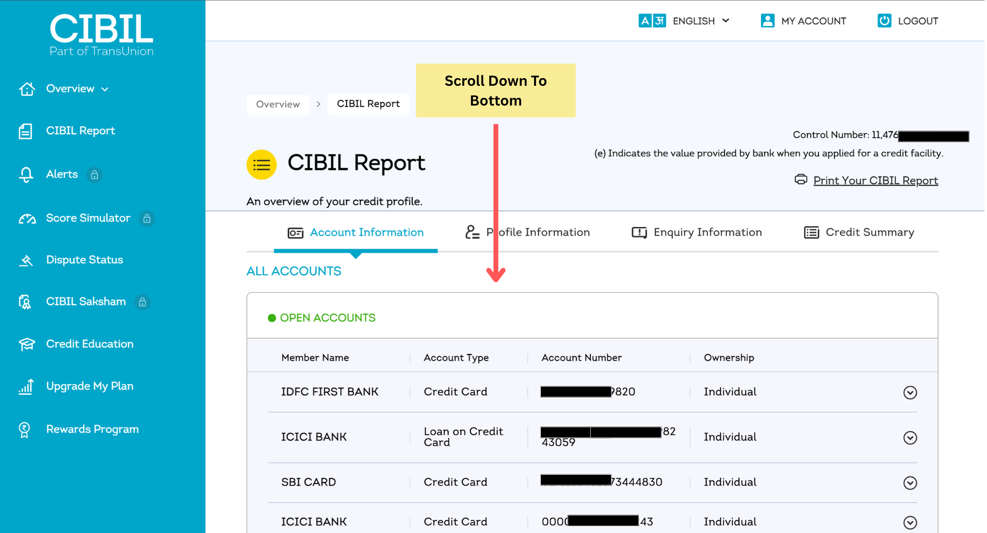The height and width of the screenshot is (533, 987).
Task: Click the Loan on Credit Card account type
Action: (464, 437)
